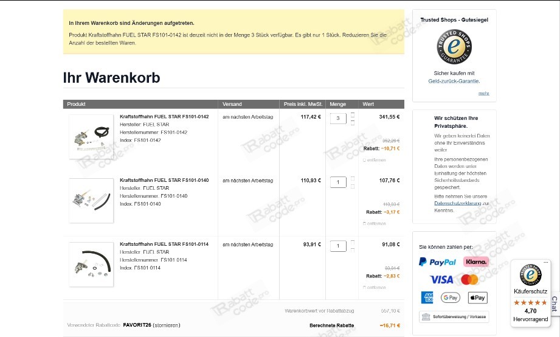Image resolution: width=560 pixels, height=337 pixels.
Task: Click 'am nächsten Arbeitstag' for FS101-0140
Action: 248,181
